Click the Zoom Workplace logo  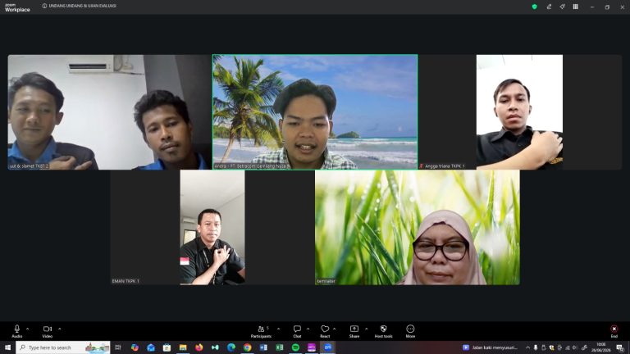pyautogui.click(x=17, y=7)
